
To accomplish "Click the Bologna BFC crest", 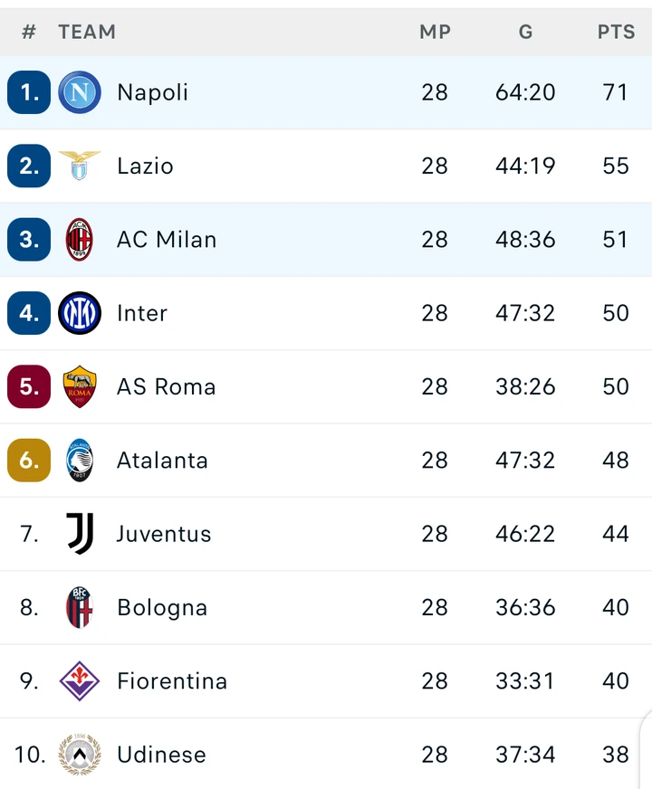I will click(80, 607).
